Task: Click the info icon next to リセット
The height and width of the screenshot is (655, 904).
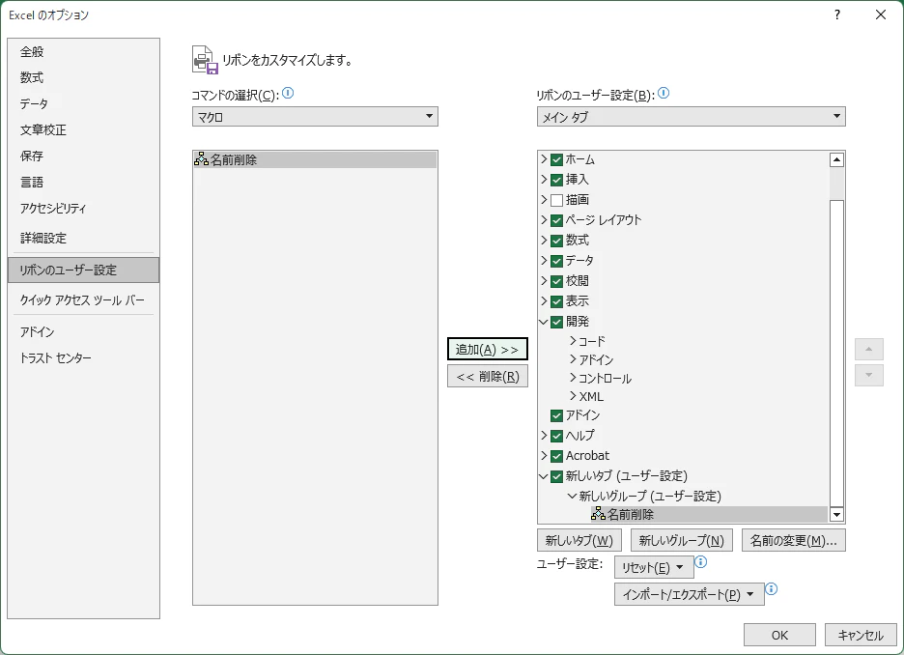Action: [701, 561]
